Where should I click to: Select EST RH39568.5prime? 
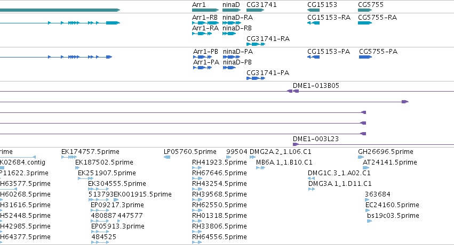(219, 194)
